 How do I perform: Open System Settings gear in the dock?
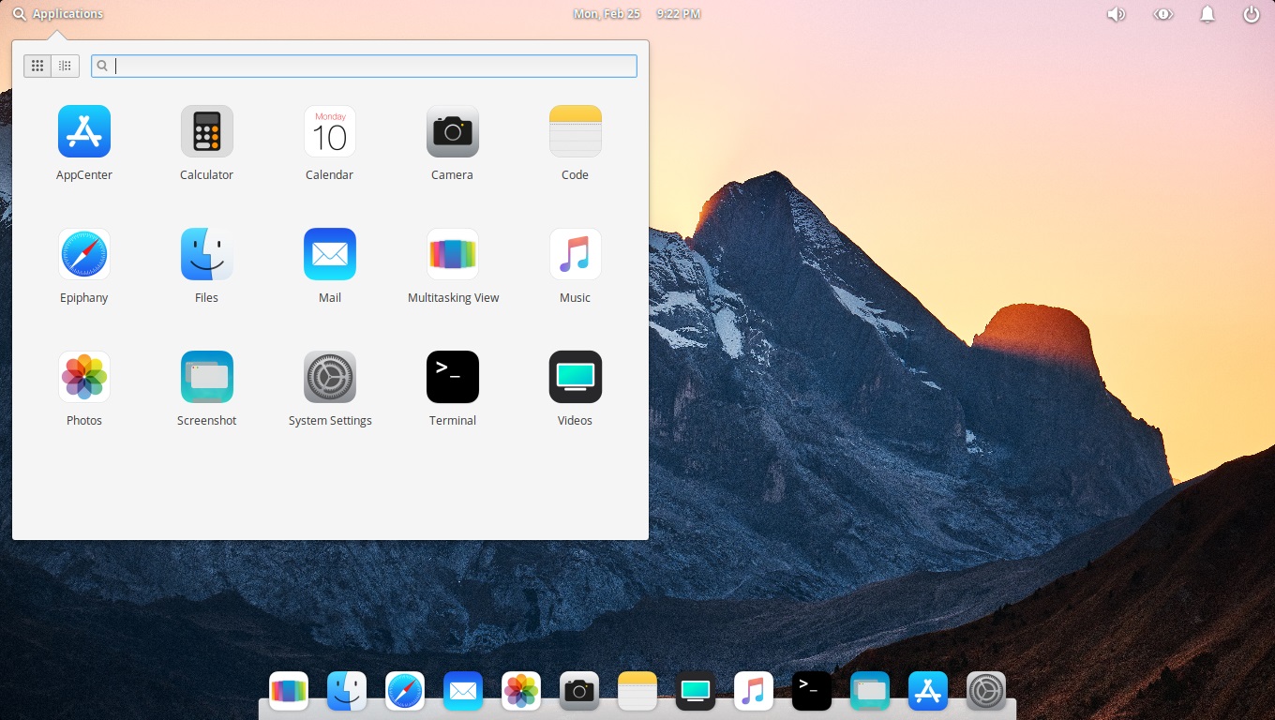tap(986, 692)
